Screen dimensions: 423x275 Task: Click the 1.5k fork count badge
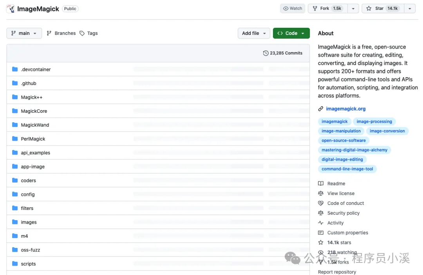(337, 8)
